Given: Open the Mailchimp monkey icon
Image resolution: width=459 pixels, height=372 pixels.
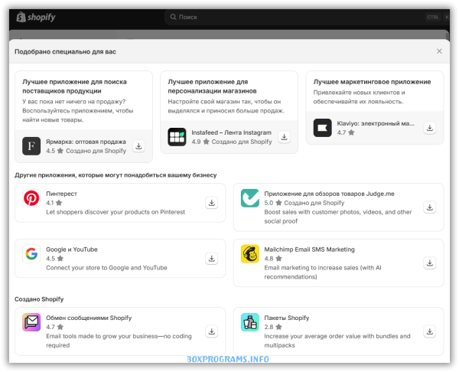Looking at the screenshot, I should coord(249,253).
